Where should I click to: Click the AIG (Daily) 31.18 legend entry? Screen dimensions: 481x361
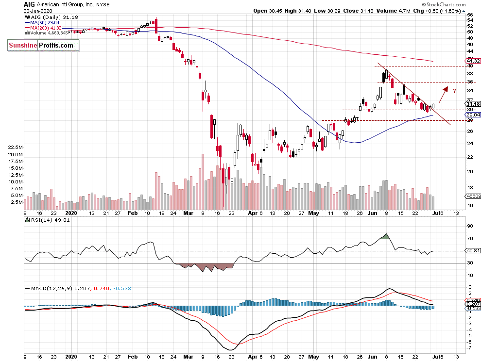pyautogui.click(x=54, y=17)
